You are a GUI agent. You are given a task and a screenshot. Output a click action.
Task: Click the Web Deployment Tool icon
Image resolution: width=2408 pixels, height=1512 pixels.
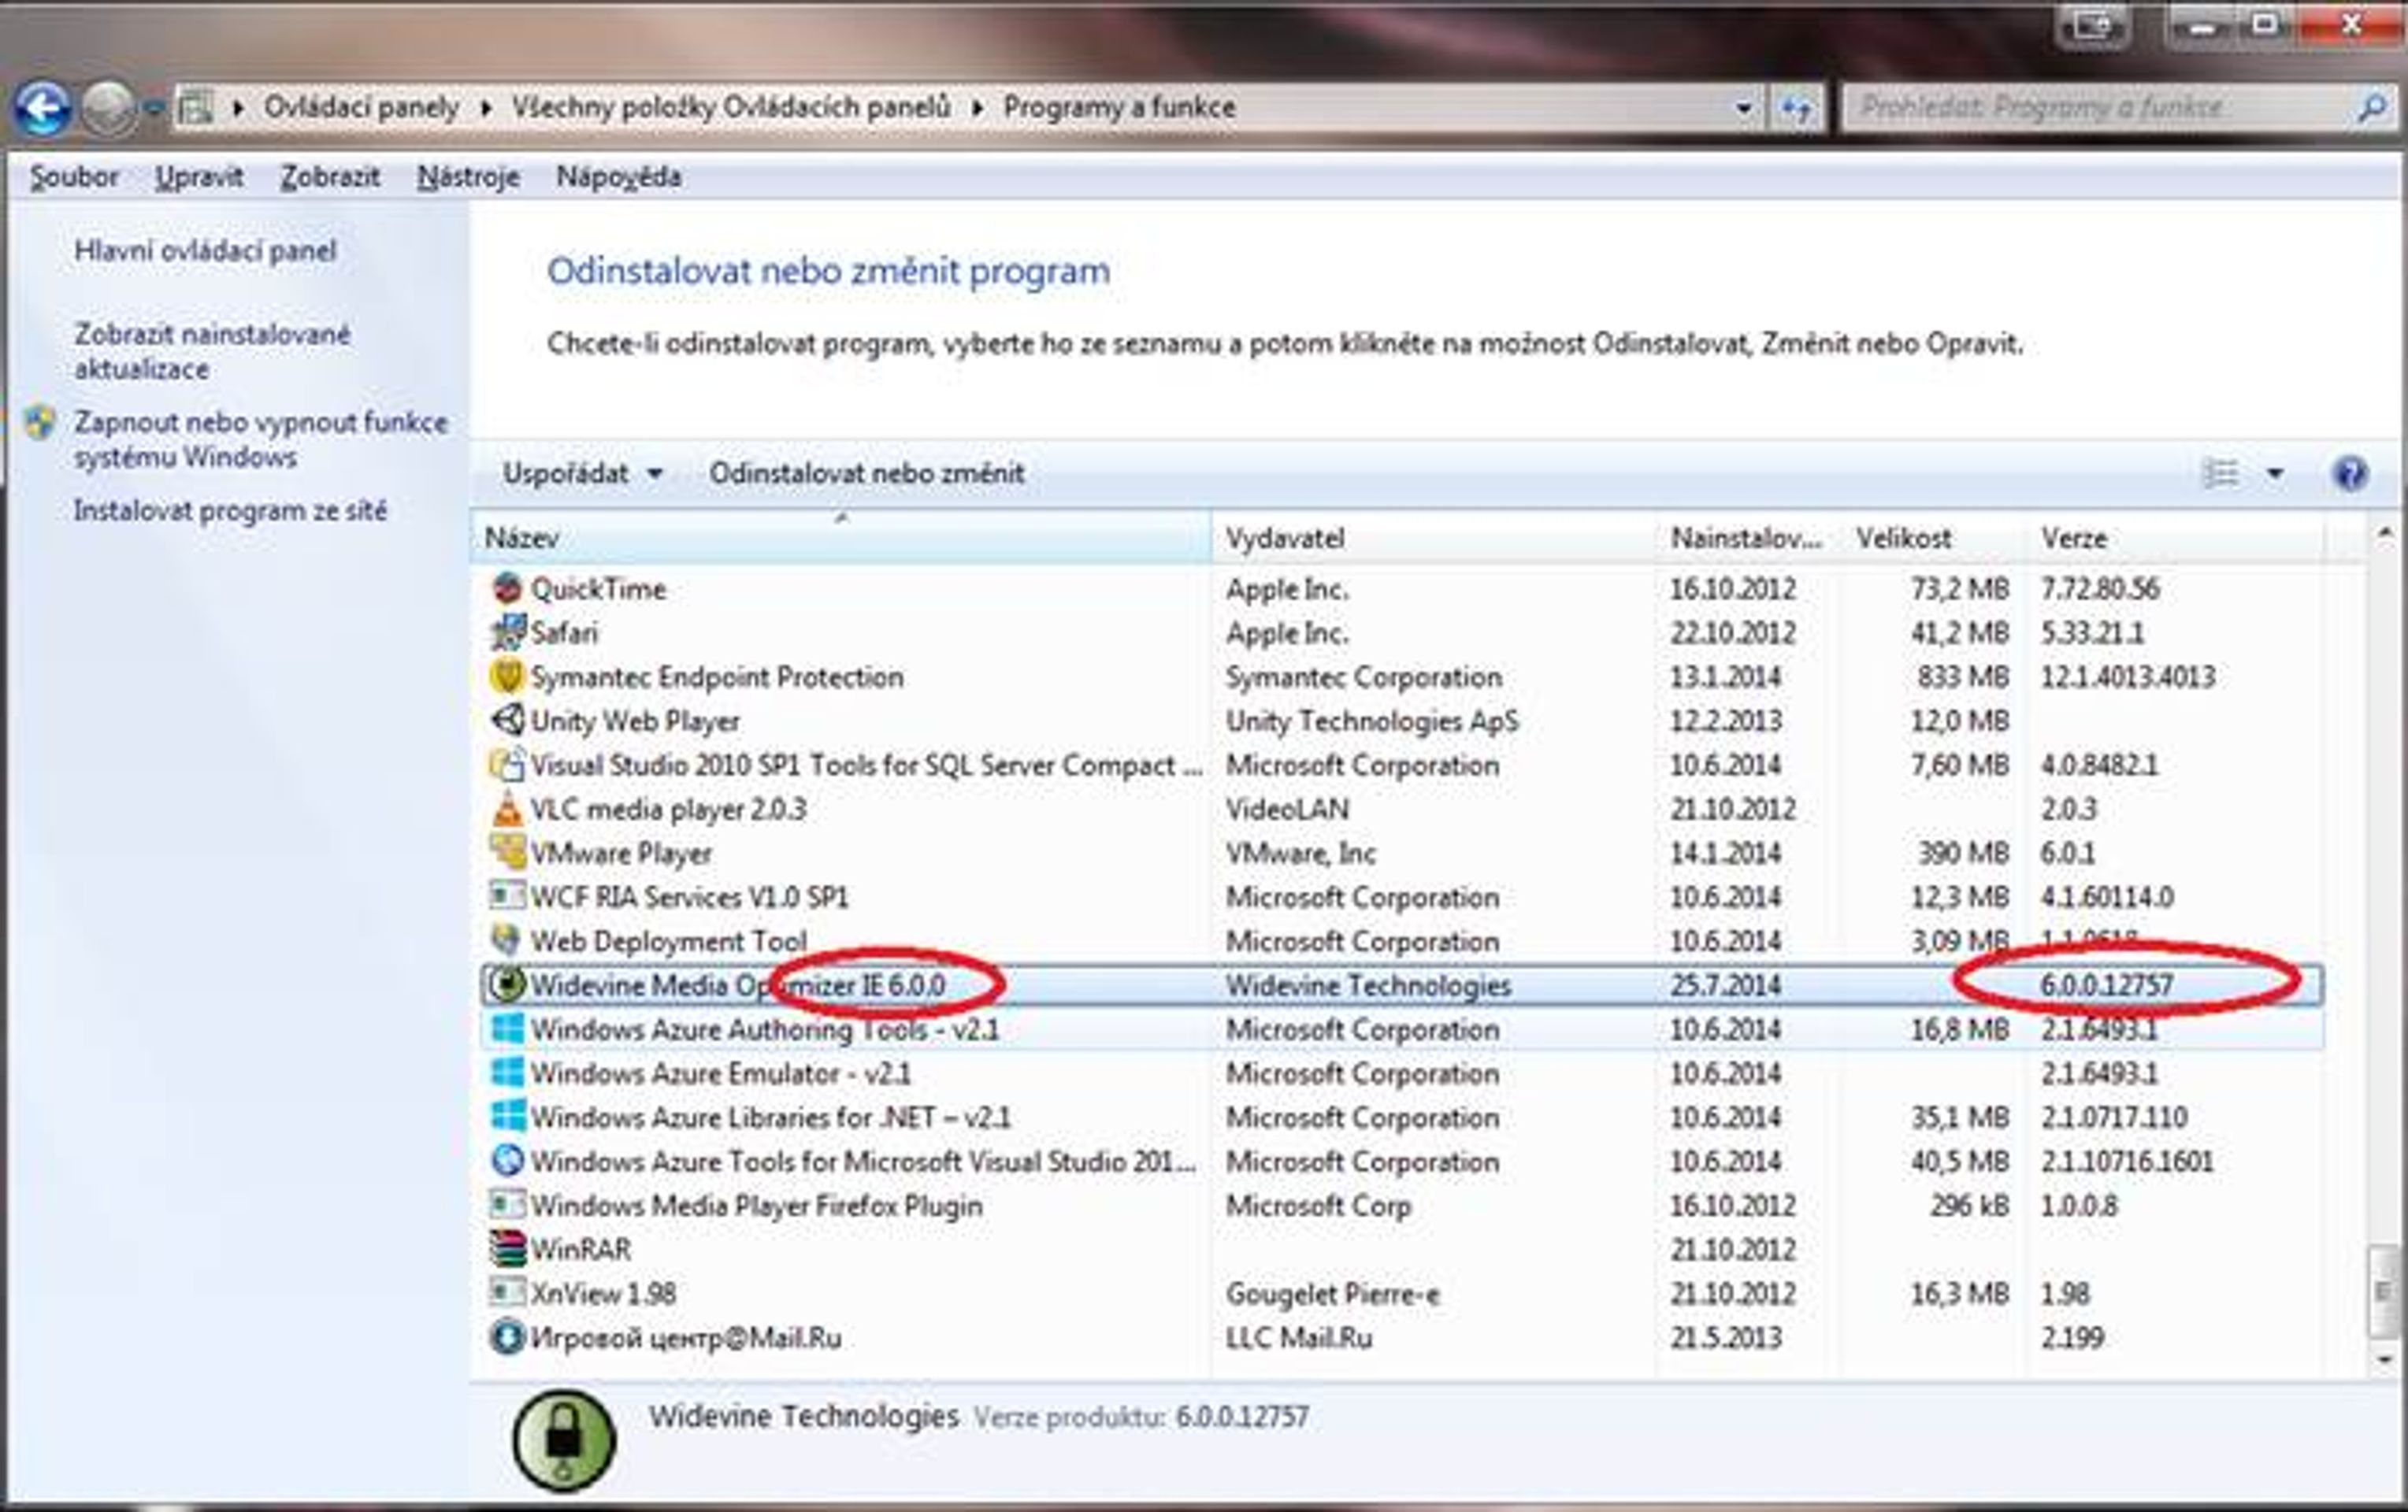click(507, 940)
